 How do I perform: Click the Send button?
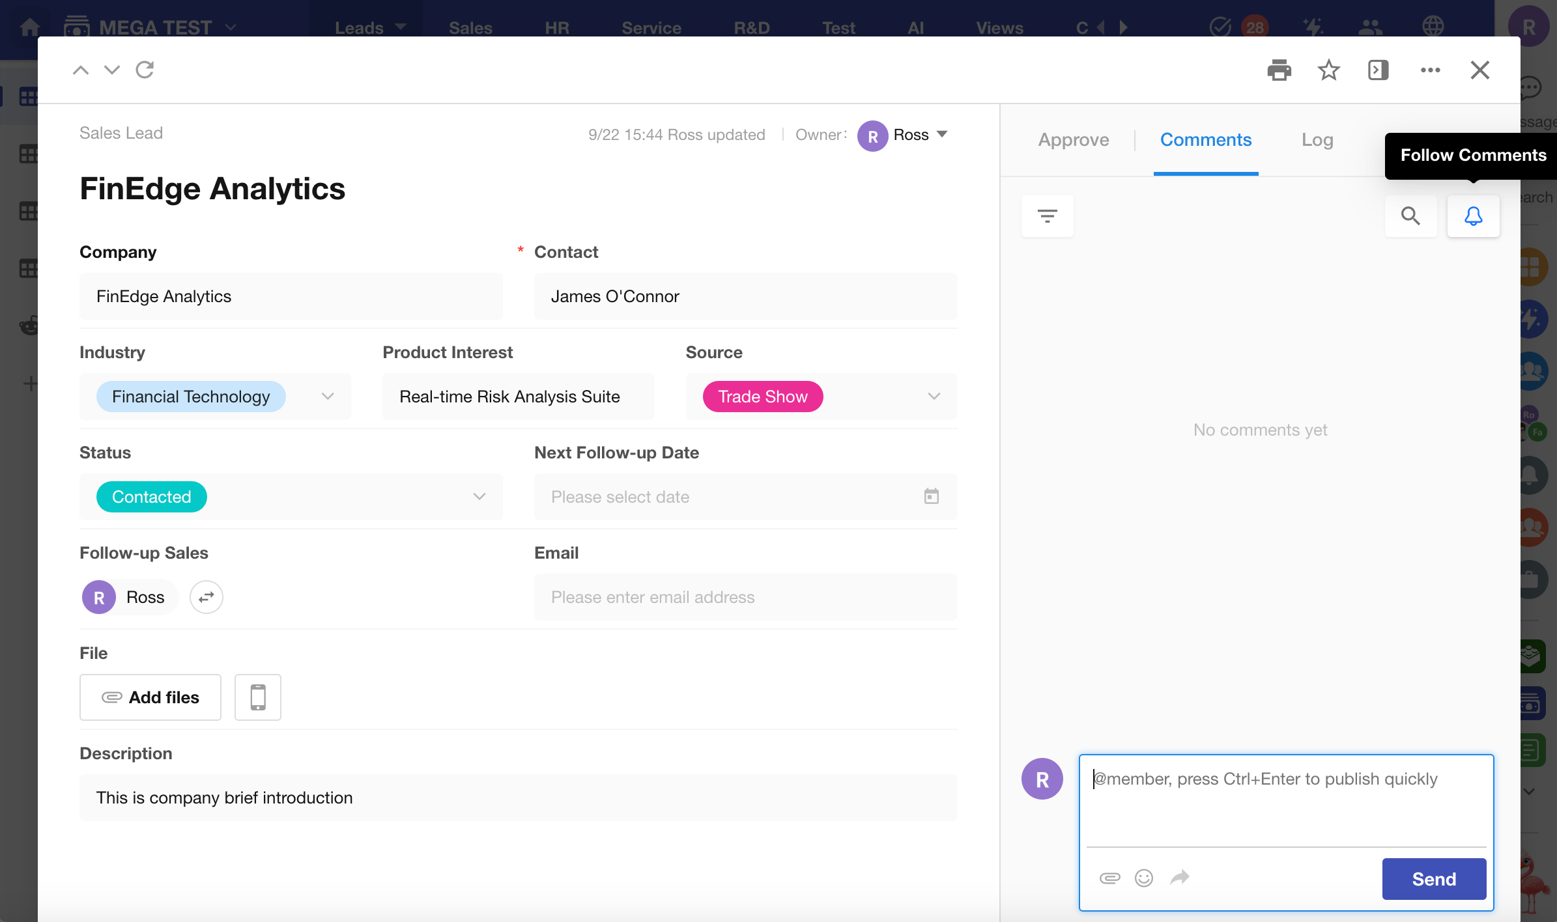click(1434, 879)
